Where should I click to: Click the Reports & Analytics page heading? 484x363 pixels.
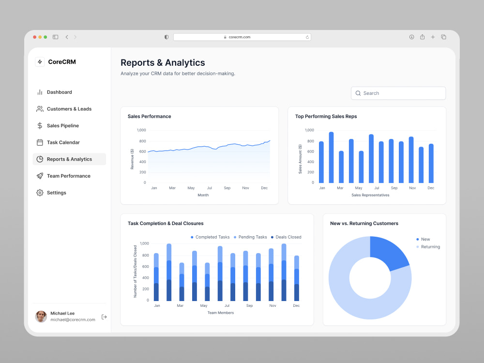pyautogui.click(x=163, y=62)
